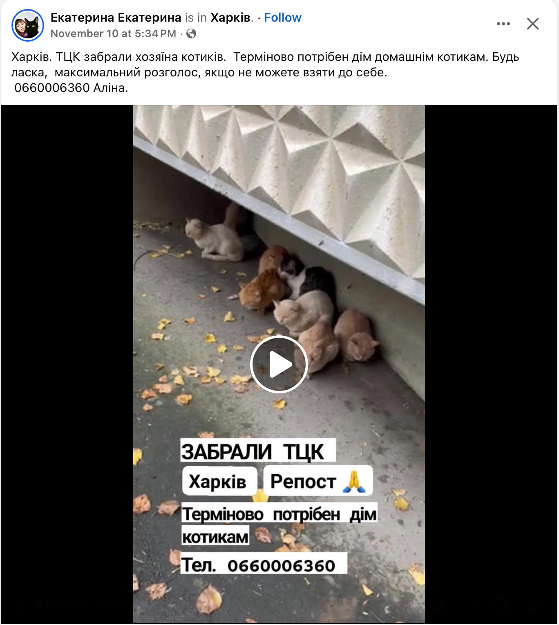Click the phone number 0660006360 in post text
The image size is (559, 625).
[x=52, y=88]
